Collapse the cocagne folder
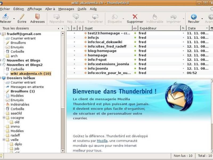 click(4, 118)
